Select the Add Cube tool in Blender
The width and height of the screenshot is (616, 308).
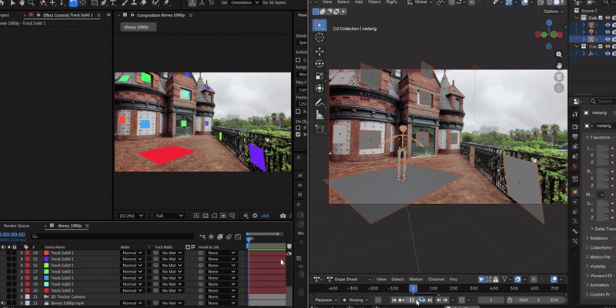tap(320, 129)
